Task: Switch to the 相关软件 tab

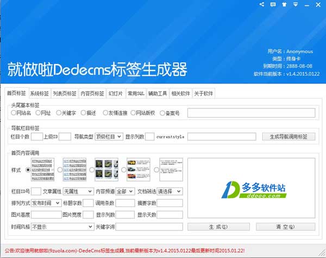Action: 181,94
